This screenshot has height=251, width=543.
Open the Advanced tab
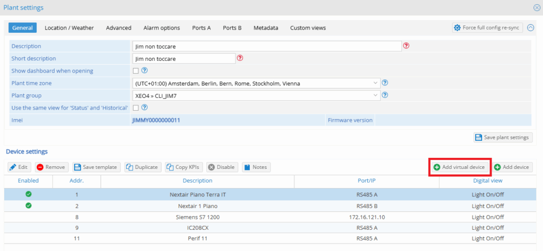(x=118, y=28)
